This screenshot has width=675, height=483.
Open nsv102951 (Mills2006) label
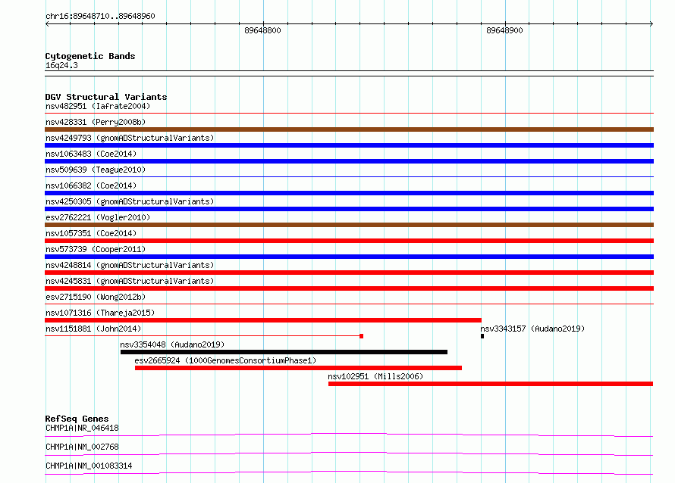375,376
